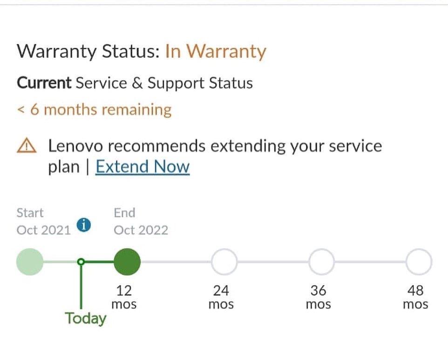Click the In Warranty status text

point(216,51)
